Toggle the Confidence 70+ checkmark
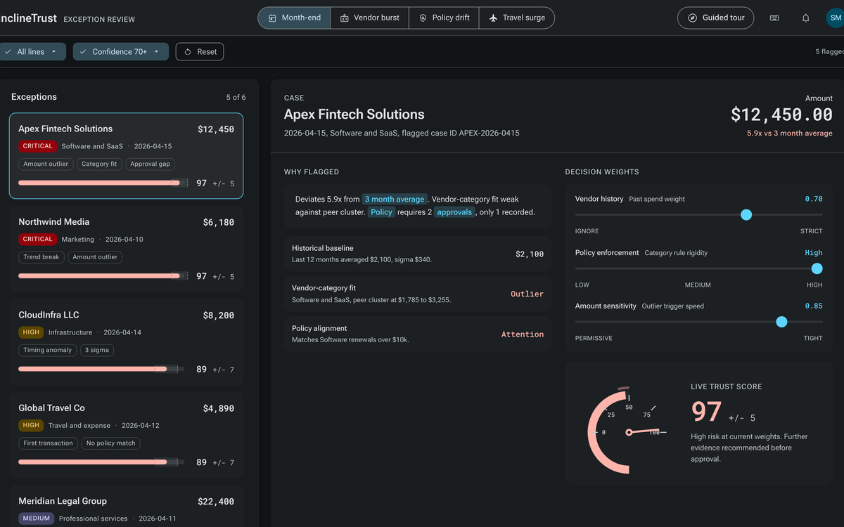The image size is (844, 527). pos(83,52)
